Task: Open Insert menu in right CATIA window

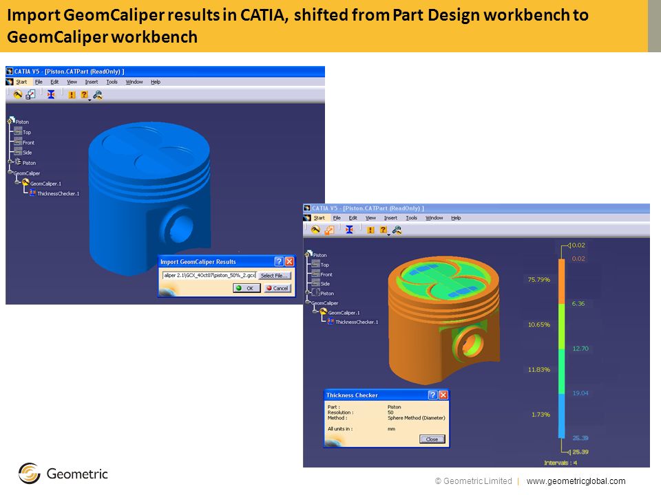Action: [390, 218]
